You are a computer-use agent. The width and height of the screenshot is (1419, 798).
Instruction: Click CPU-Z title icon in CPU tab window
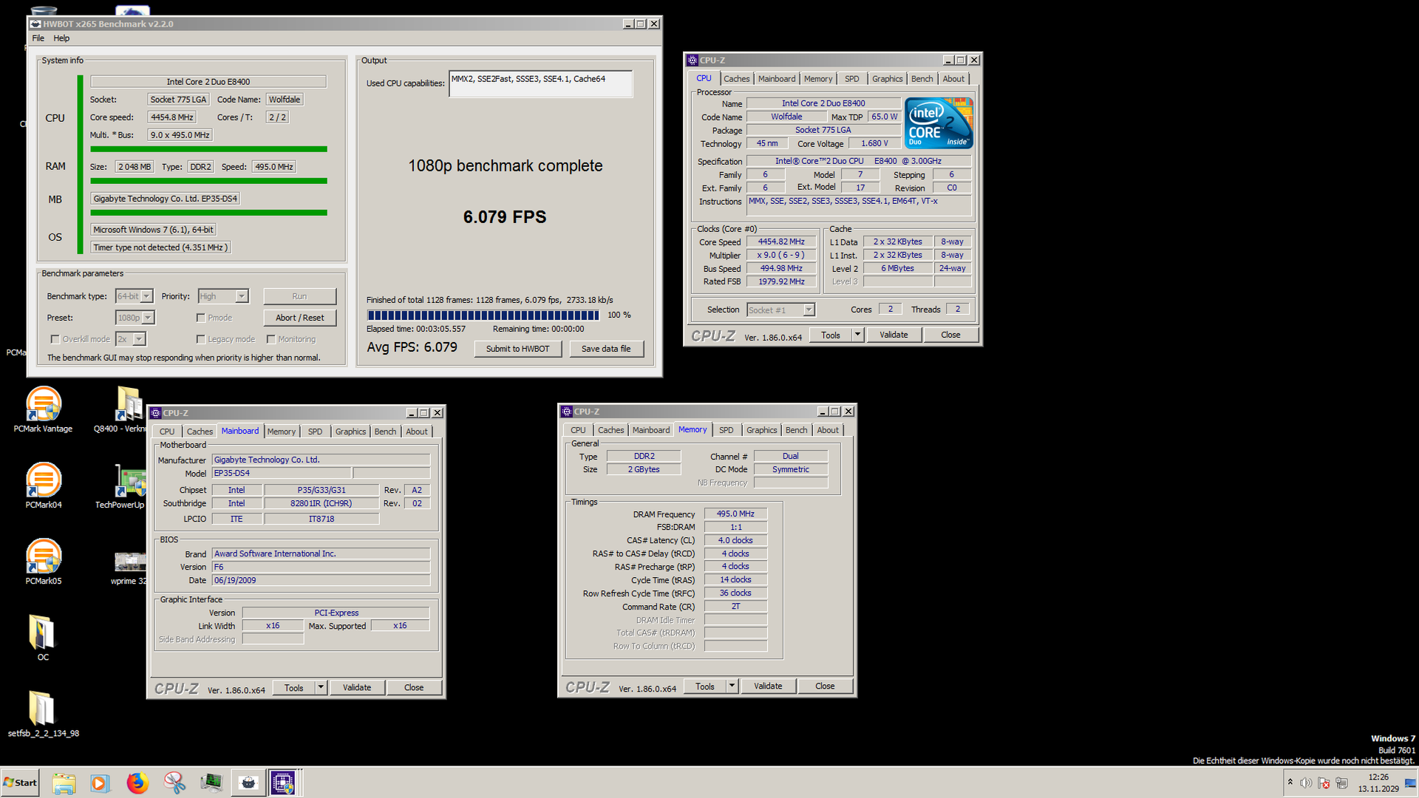692,61
